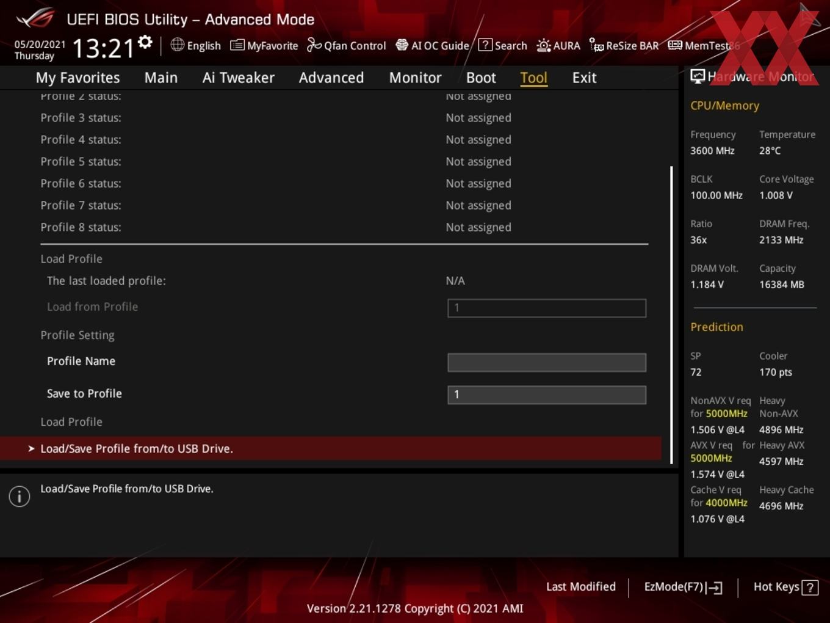
Task: Click the Hot Keys question mark icon
Action: (x=810, y=587)
